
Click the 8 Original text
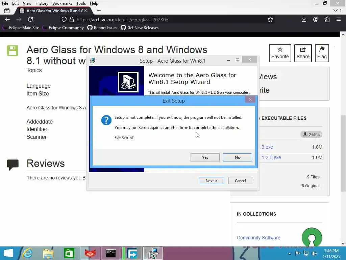point(311,186)
